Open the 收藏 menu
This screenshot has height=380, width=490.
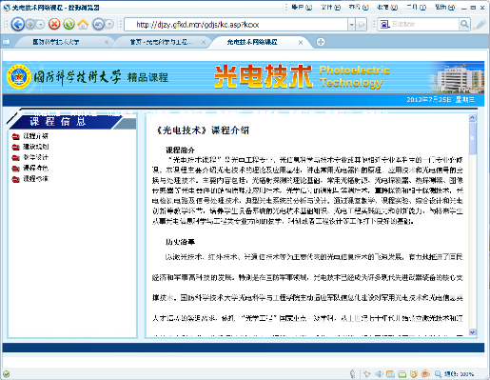pos(387,7)
